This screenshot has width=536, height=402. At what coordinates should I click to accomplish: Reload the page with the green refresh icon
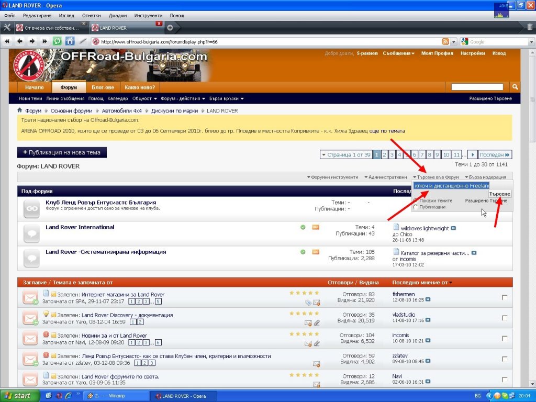coord(57,41)
